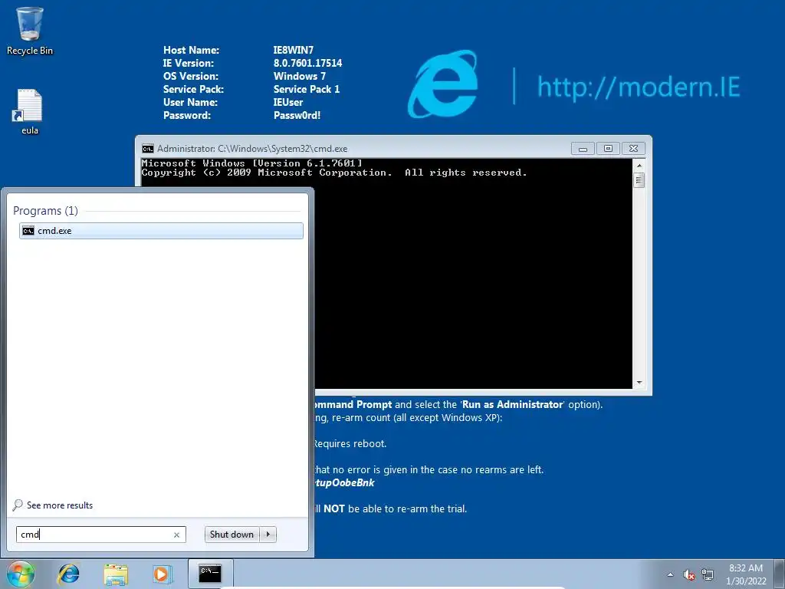Click the Internet Explorer logo on wallpaper

point(443,84)
